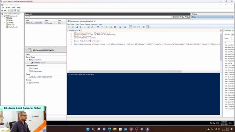Sort the roles by the Status column header
The height and width of the screenshot is (132, 235).
coord(47,20)
